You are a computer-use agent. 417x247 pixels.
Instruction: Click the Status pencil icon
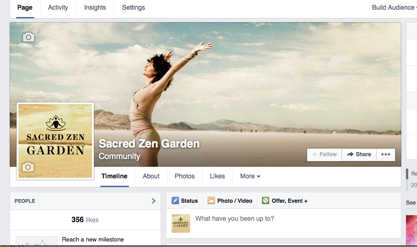tap(175, 200)
